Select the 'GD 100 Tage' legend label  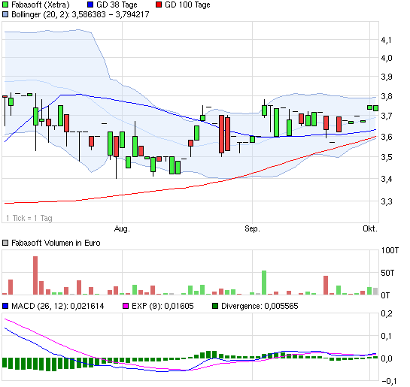(x=187, y=5)
